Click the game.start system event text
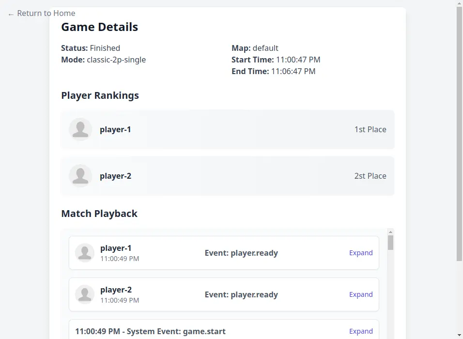The height and width of the screenshot is (339, 463). (x=150, y=331)
